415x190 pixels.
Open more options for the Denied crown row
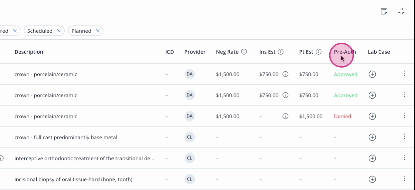coord(405,116)
